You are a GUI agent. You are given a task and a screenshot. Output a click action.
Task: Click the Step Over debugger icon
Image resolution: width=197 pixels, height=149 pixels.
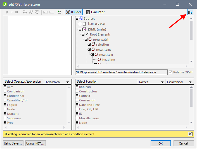coord(37,12)
